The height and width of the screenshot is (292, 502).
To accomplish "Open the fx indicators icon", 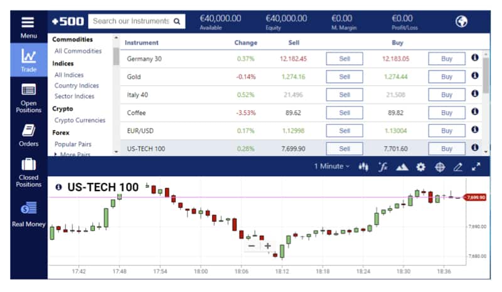I will (383, 167).
